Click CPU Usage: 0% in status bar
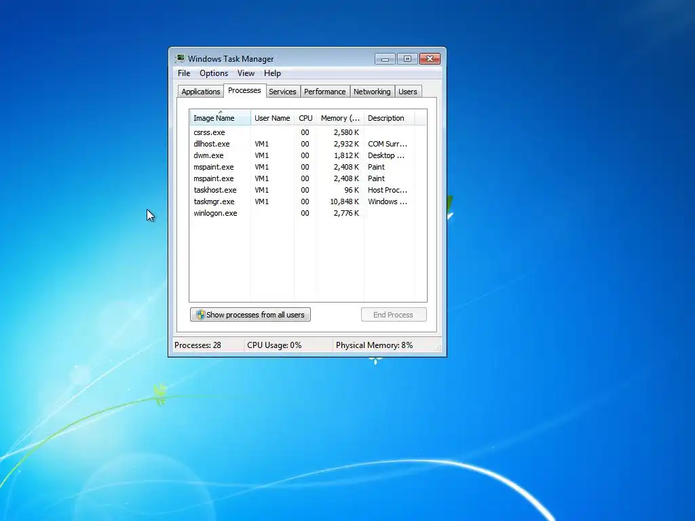This screenshot has width=695, height=521. point(274,345)
